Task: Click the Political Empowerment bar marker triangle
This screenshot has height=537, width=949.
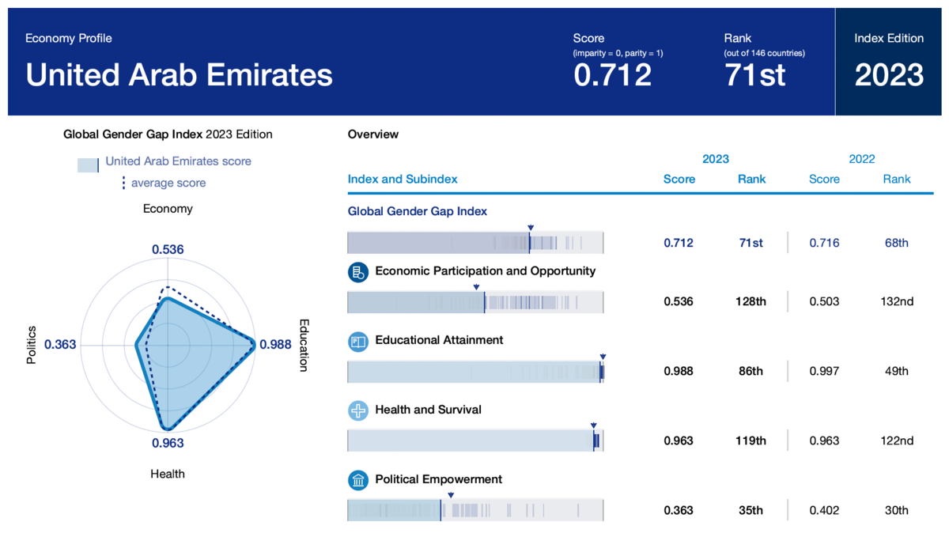Action: point(450,496)
